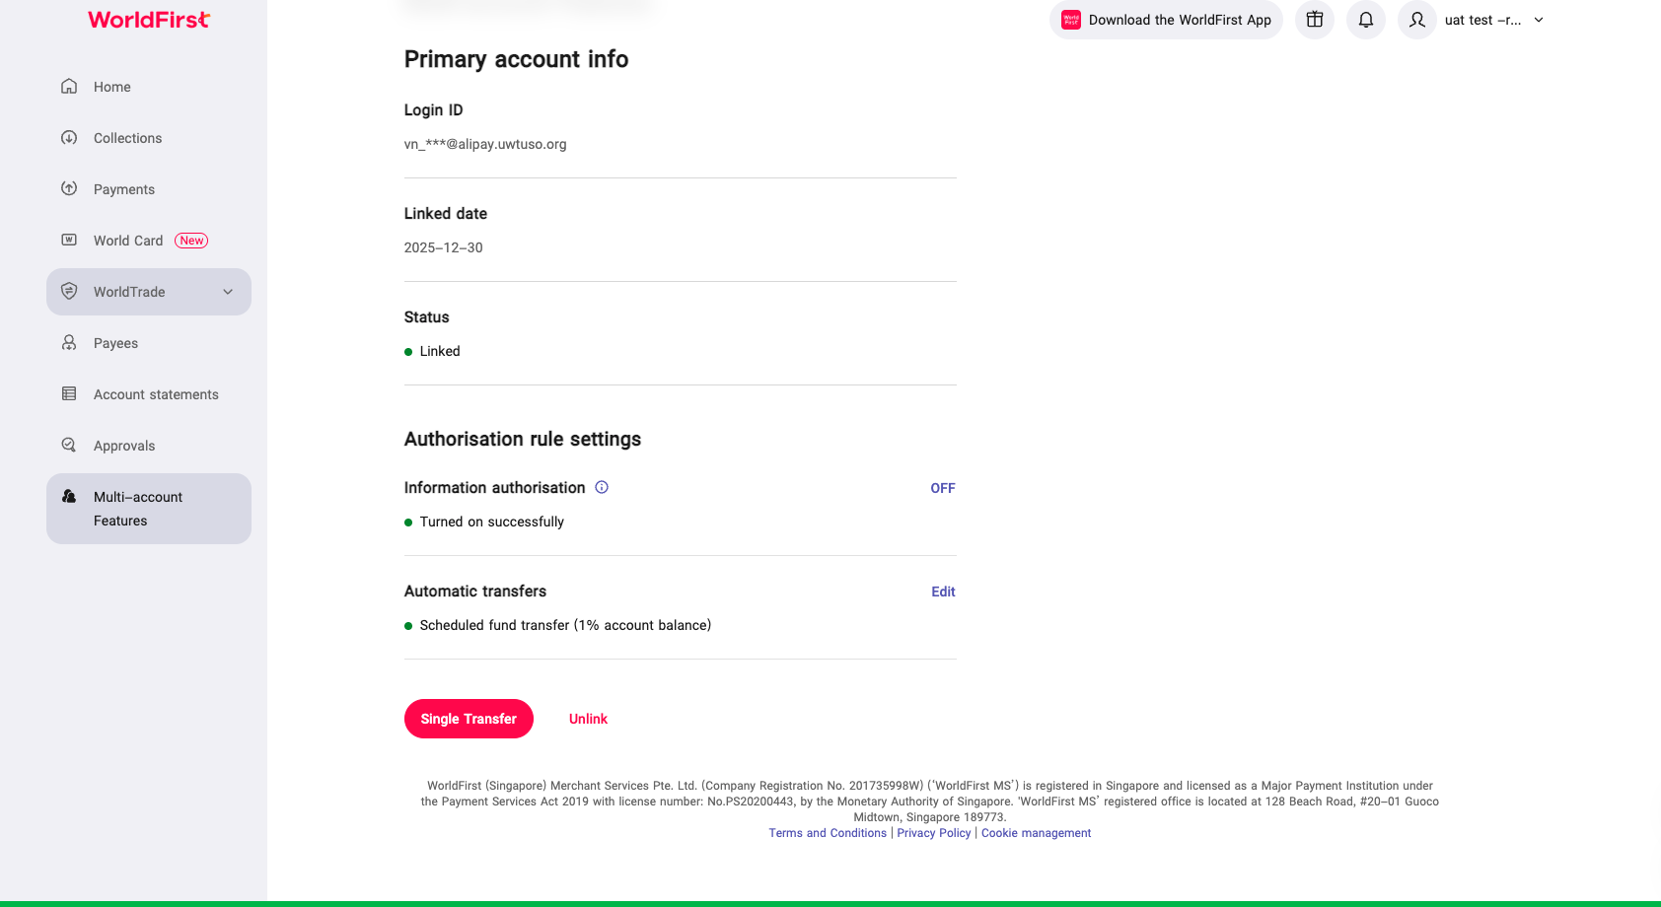
Task: Open Cookie management link
Action: [1036, 833]
